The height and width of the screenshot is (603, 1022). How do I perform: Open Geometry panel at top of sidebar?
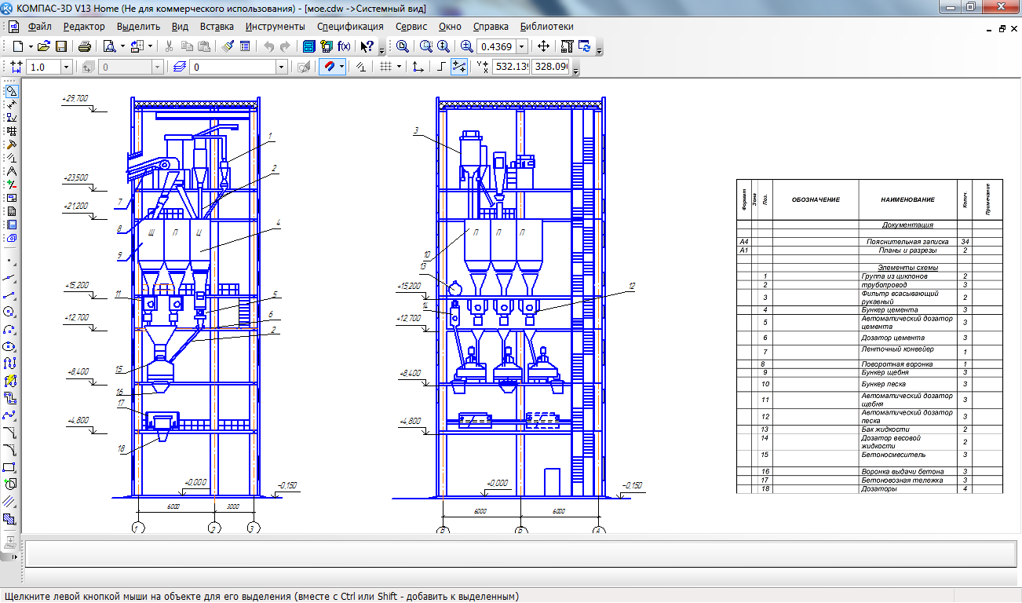[x=10, y=91]
